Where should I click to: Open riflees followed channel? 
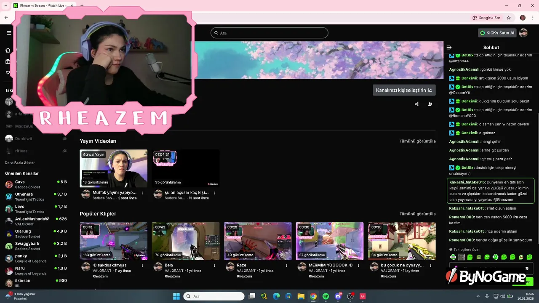pyautogui.click(x=36, y=151)
